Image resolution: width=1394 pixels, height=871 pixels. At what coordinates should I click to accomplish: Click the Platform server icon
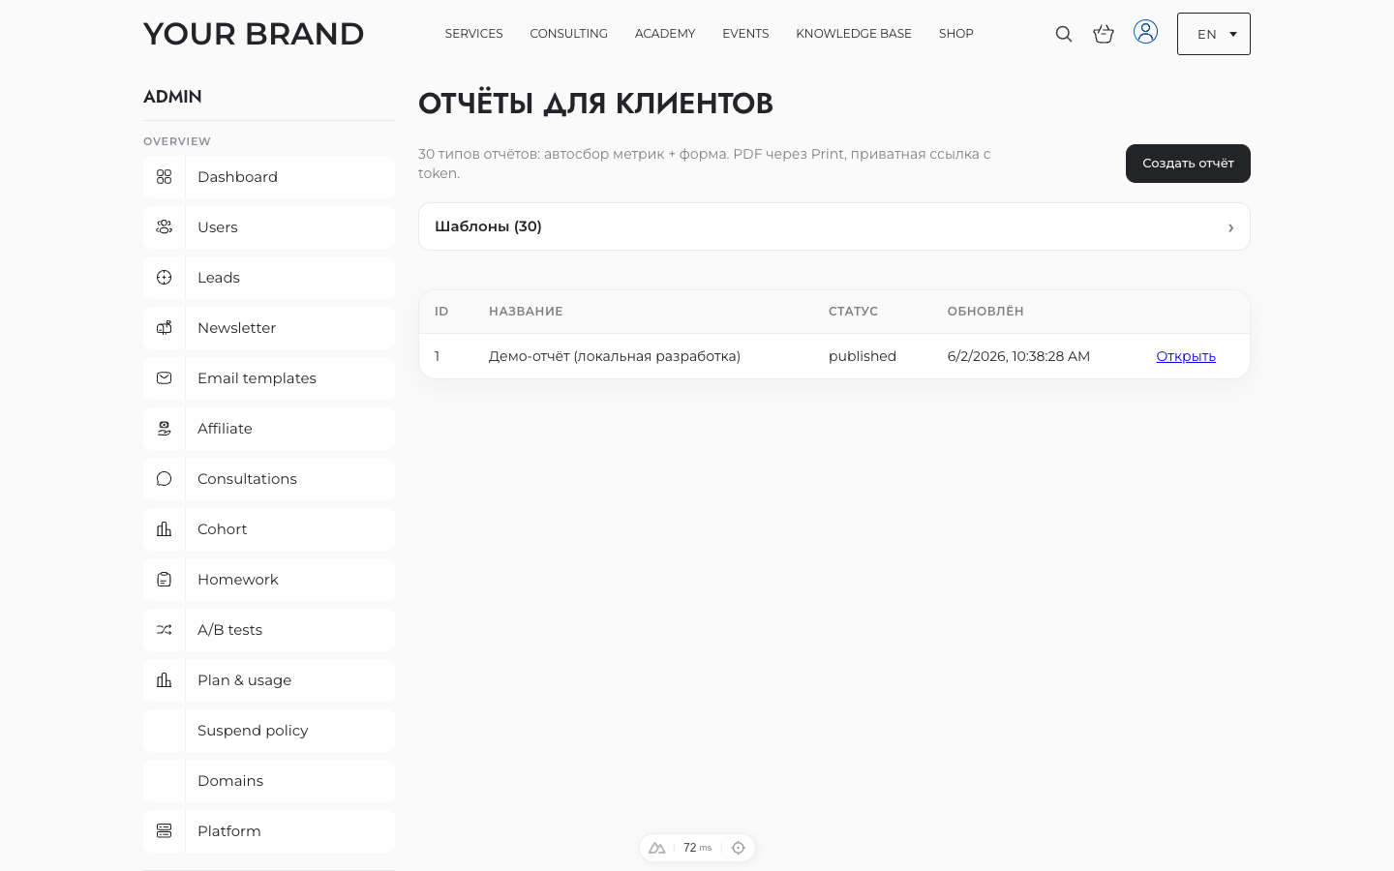[165, 831]
